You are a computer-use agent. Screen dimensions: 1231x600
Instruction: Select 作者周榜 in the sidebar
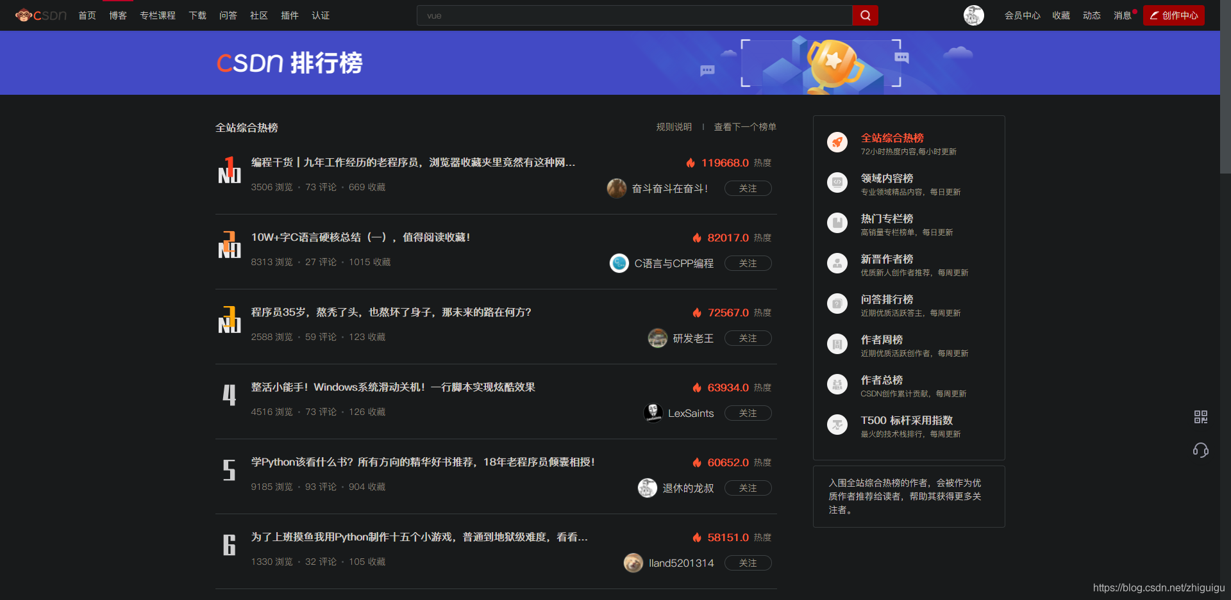(x=882, y=339)
